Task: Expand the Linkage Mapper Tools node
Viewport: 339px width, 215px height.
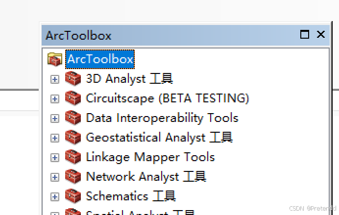Action: pos(55,158)
